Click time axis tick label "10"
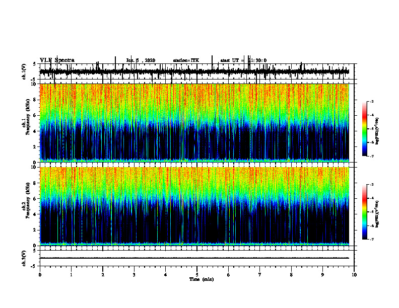The width and height of the screenshot is (399, 308). [x=354, y=275]
